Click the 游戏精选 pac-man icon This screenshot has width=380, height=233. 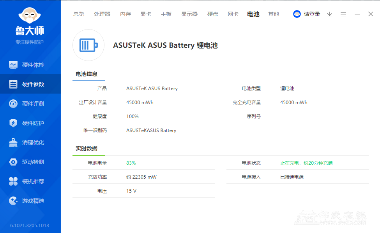[13, 201]
